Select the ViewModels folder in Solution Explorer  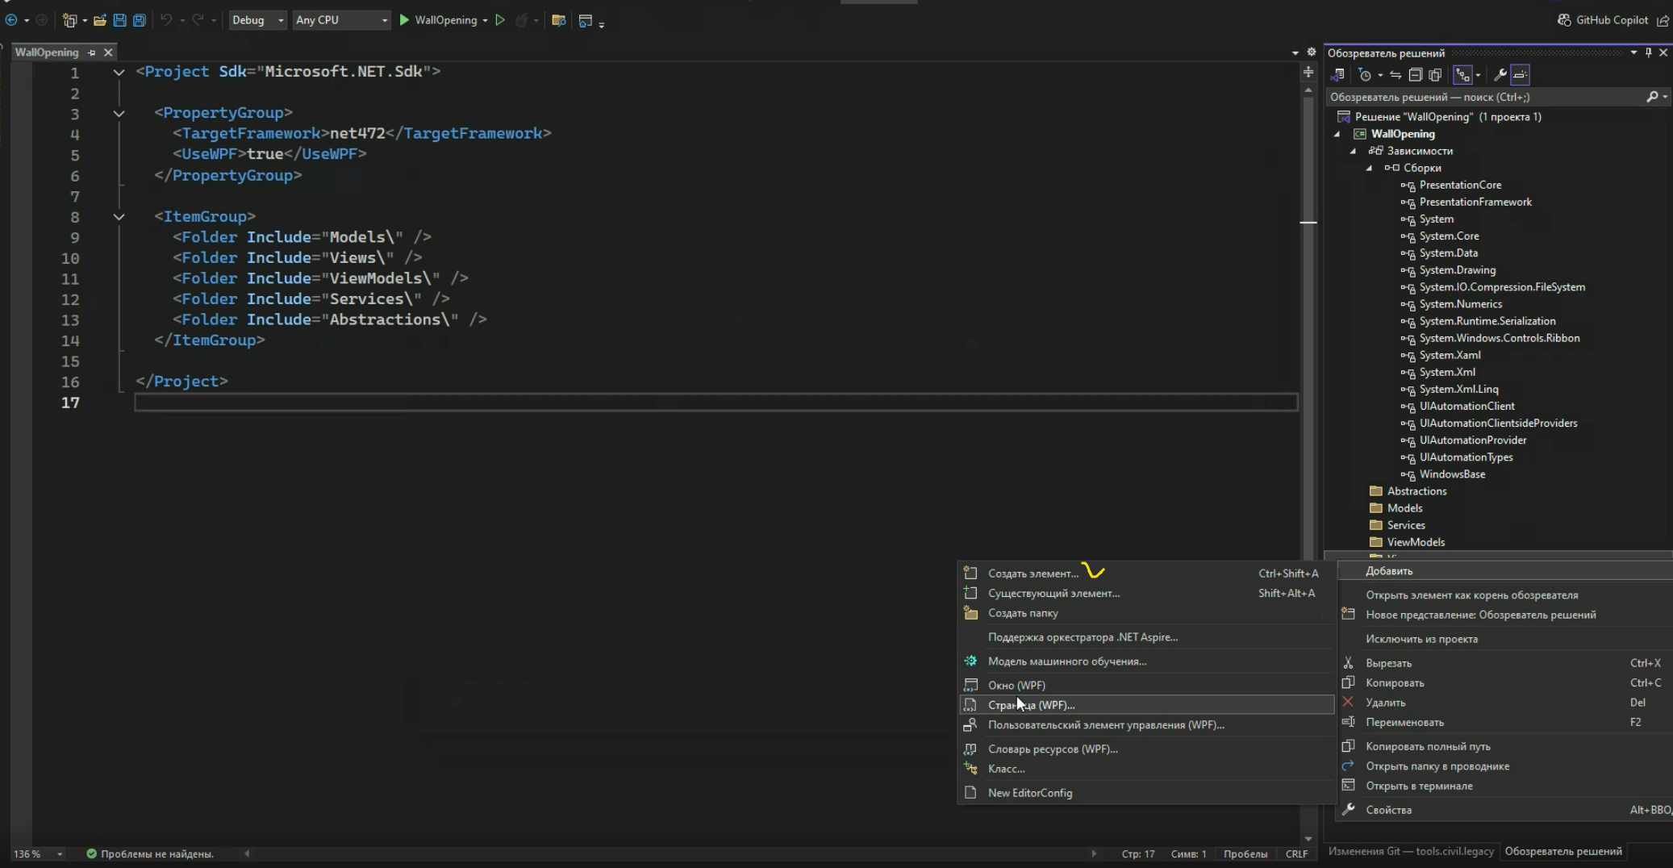[1416, 542]
